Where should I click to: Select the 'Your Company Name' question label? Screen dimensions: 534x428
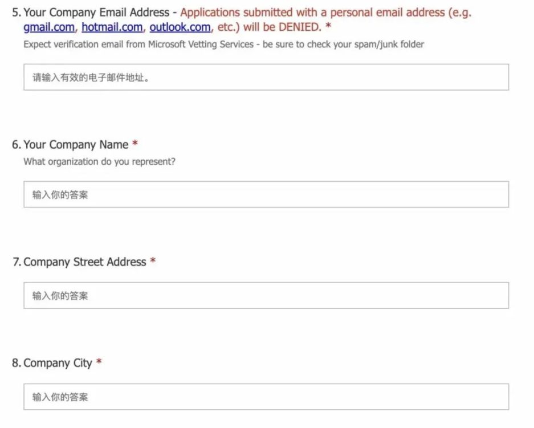pos(76,145)
